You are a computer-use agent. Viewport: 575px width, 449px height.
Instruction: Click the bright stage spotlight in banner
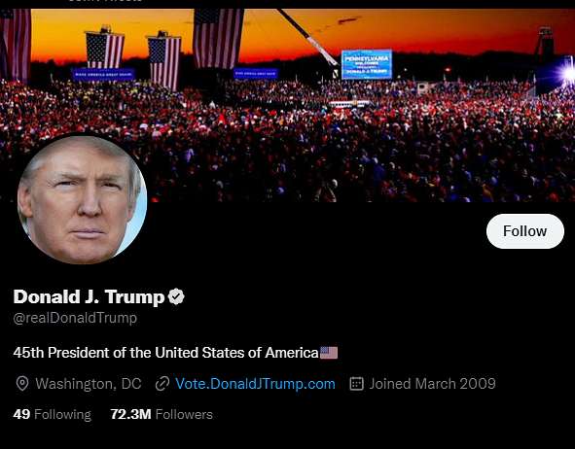(569, 73)
